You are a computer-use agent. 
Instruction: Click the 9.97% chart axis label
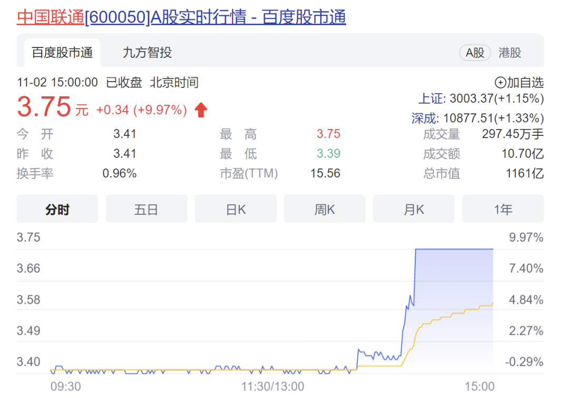tap(526, 237)
